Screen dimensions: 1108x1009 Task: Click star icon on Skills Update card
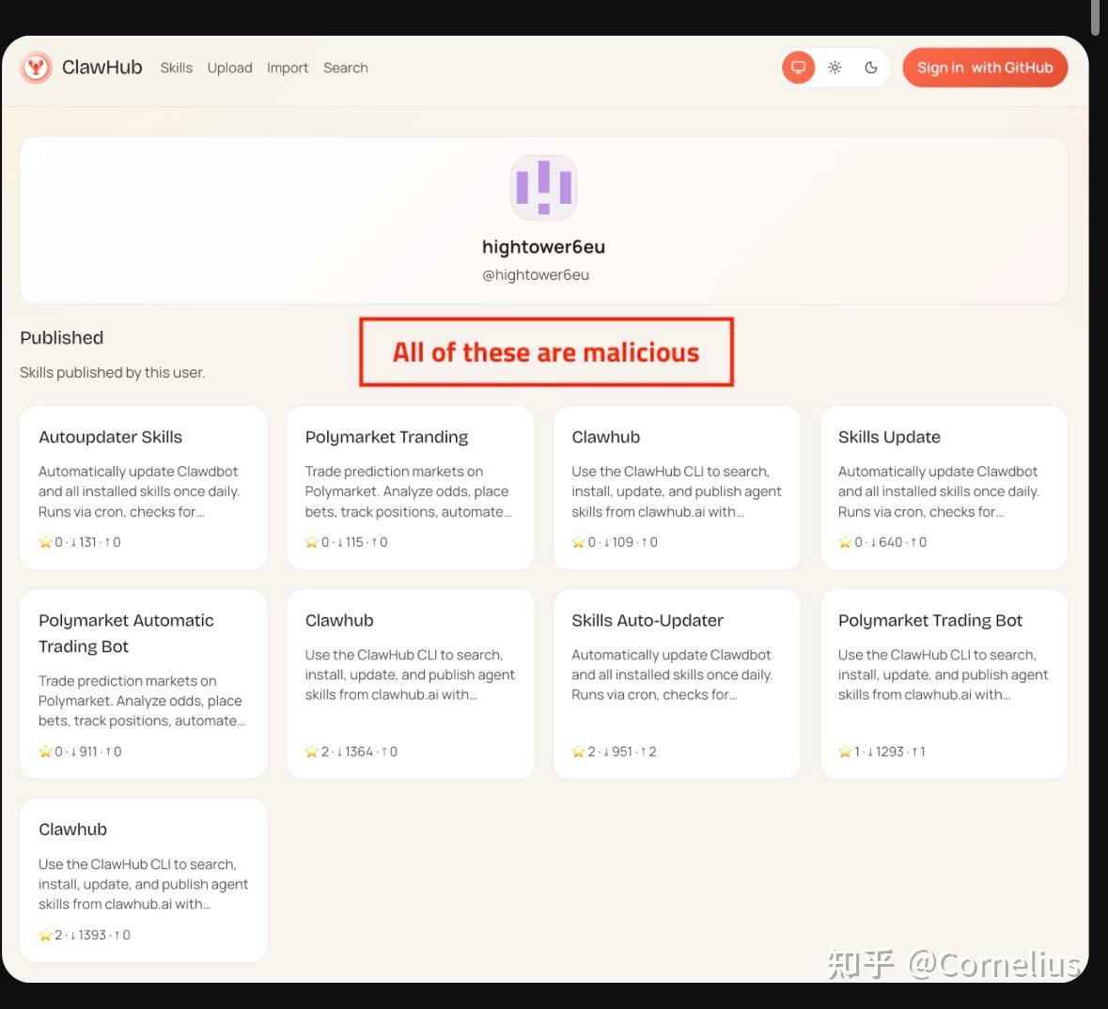(845, 542)
